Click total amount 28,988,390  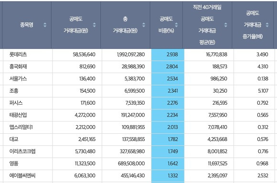[133, 67]
